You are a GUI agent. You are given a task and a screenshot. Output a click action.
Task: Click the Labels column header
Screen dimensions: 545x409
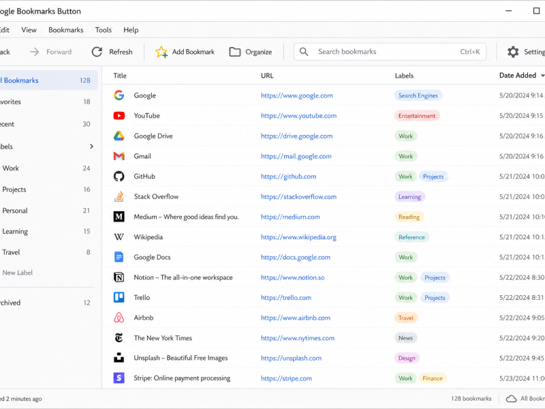[404, 76]
